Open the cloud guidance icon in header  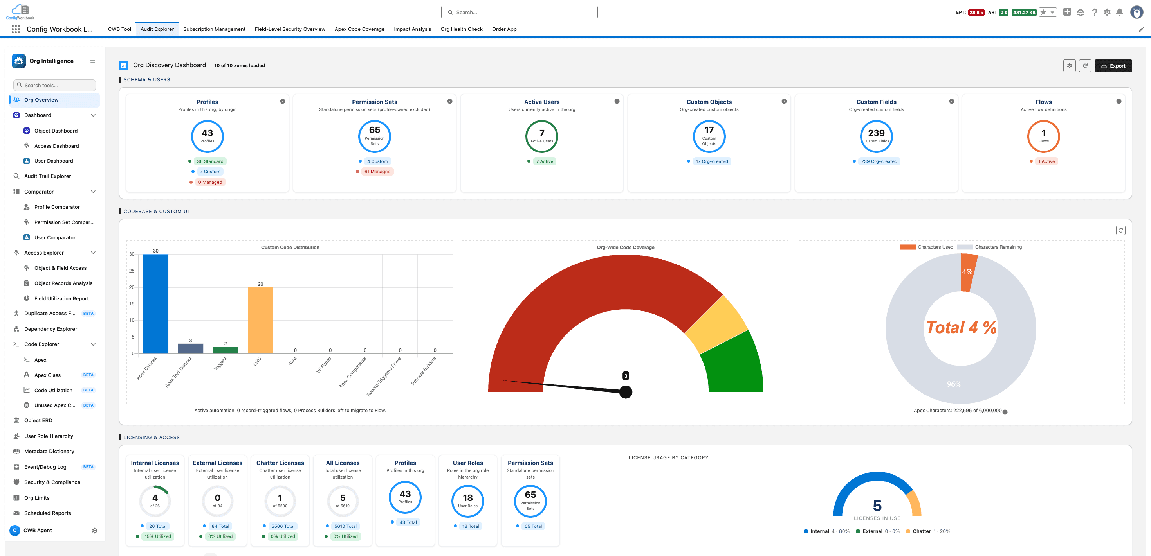pyautogui.click(x=1081, y=12)
